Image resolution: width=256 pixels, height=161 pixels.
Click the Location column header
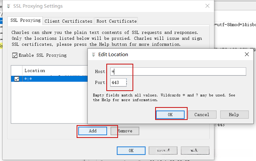tap(35, 71)
